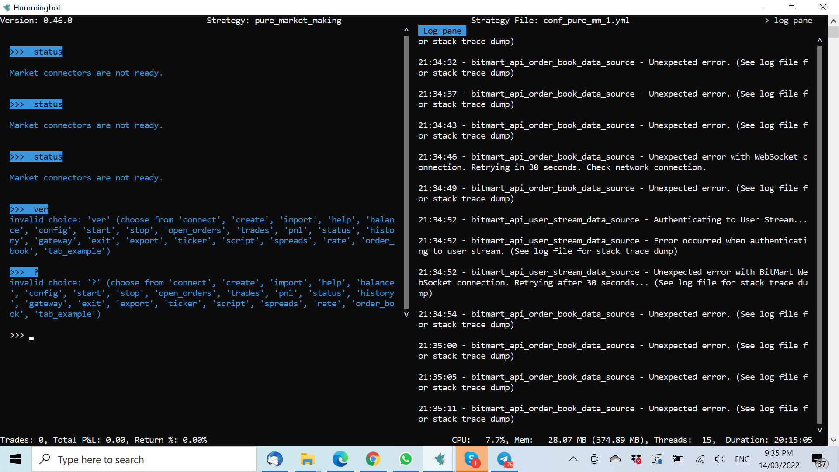839x472 pixels.
Task: Open Dropbox tray icon
Action: tap(636, 459)
